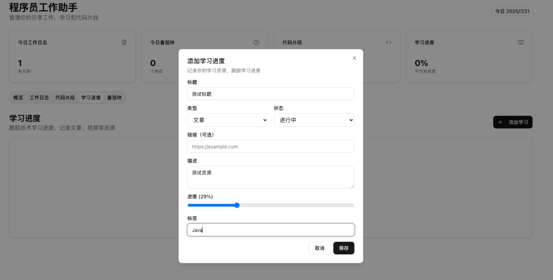The height and width of the screenshot is (280, 553).
Task: Click the 今日 2025/7/31 date badge
Action: pos(512,11)
